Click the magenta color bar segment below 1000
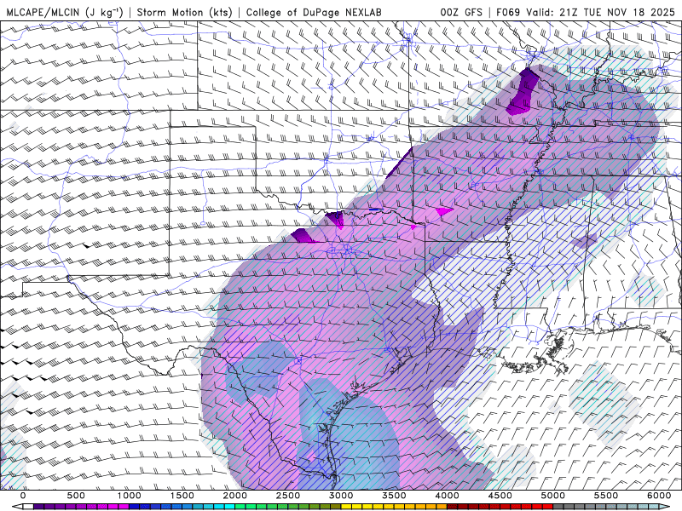The height and width of the screenshot is (511, 682). point(124,507)
